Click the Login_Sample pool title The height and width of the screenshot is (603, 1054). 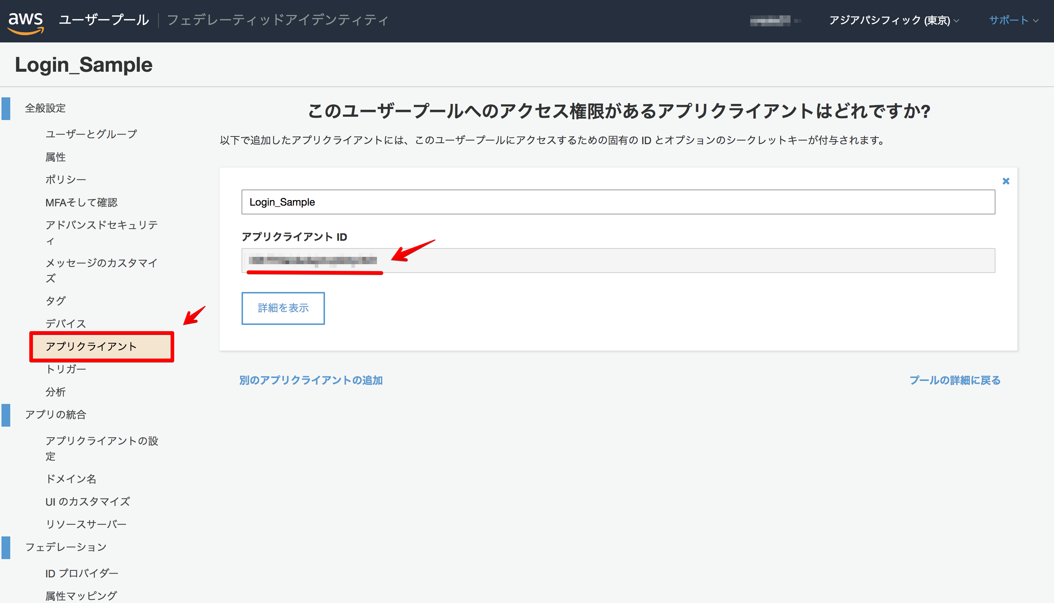coord(84,65)
